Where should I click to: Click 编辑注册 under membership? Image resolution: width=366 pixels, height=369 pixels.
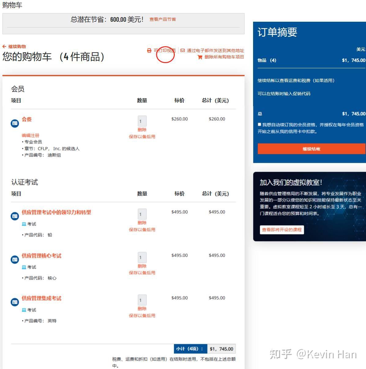pos(30,135)
